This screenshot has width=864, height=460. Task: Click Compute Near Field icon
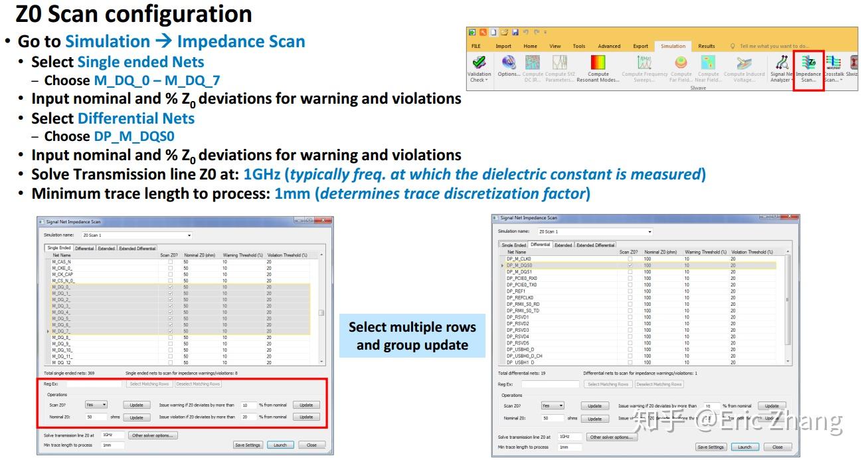tap(709, 62)
